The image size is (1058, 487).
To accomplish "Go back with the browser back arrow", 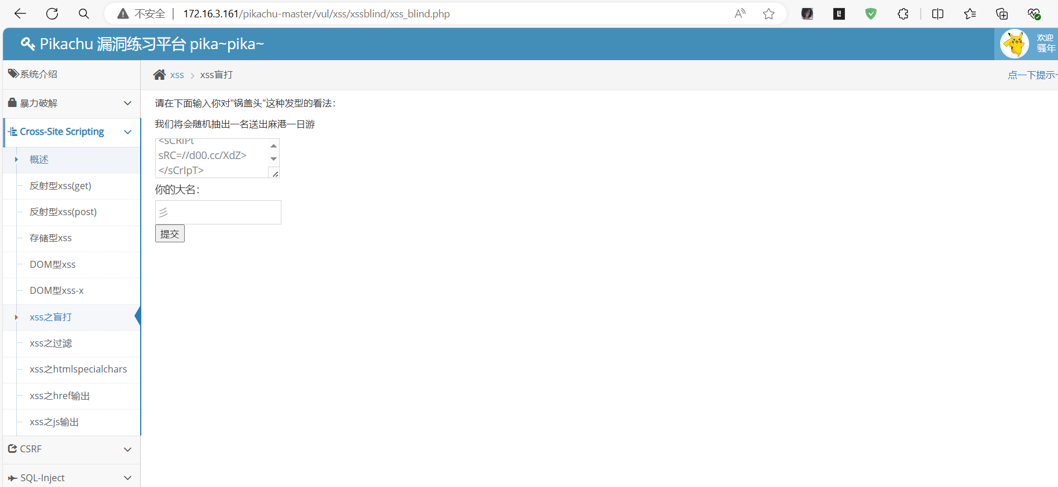I will click(x=20, y=14).
